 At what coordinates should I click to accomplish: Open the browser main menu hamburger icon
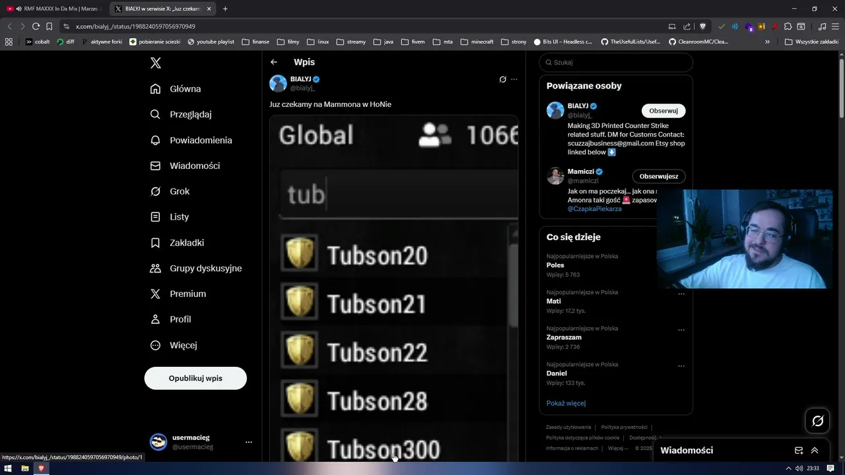[835, 26]
